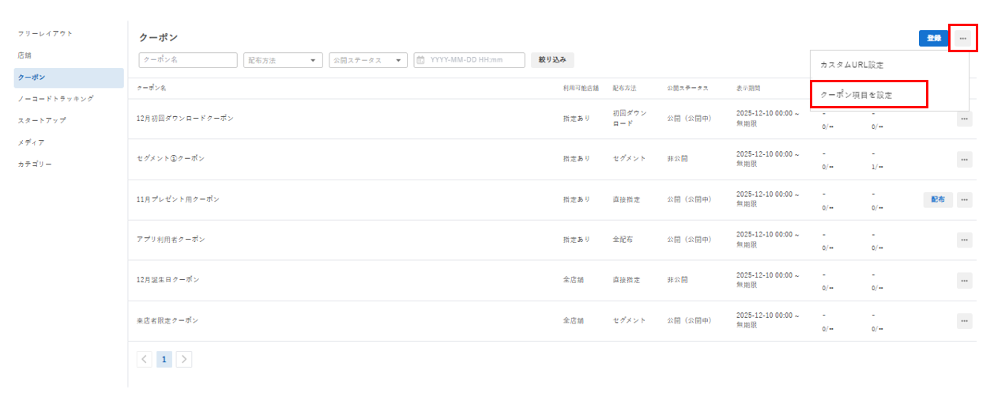Open カテゴリー in the sidebar

(x=68, y=164)
